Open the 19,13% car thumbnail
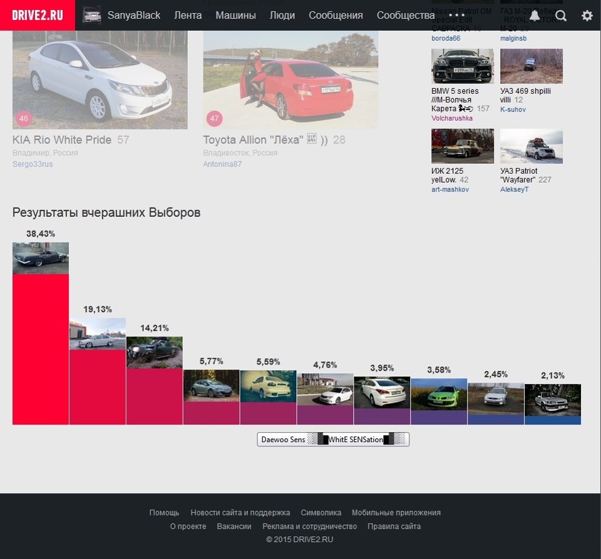Viewport: 601px width, 559px height. point(98,333)
